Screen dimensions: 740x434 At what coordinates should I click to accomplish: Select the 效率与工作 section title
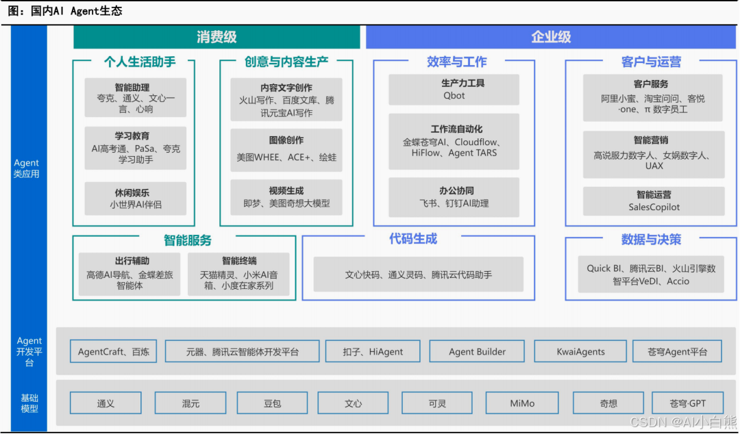456,62
